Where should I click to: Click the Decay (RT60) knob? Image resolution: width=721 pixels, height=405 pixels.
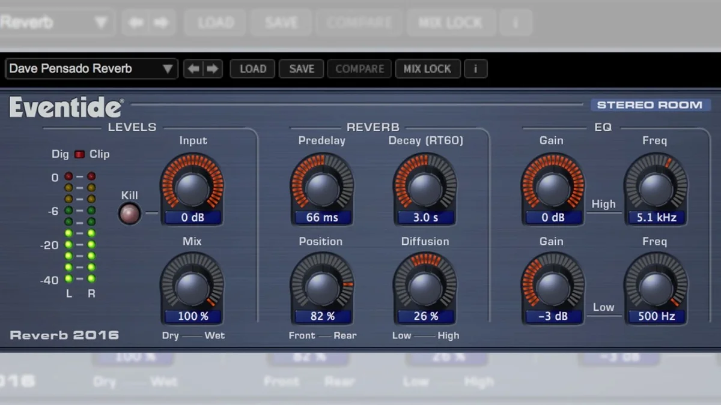(x=425, y=188)
